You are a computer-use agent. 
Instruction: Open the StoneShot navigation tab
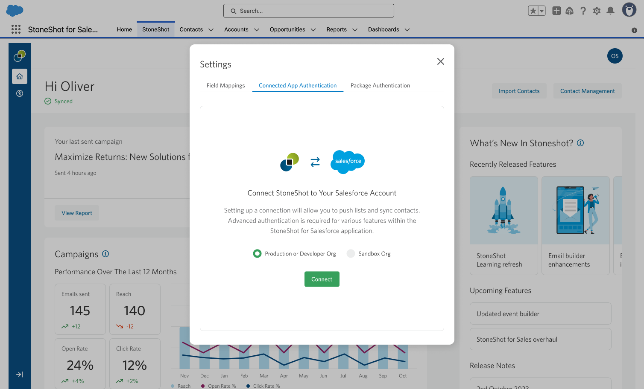pos(156,29)
